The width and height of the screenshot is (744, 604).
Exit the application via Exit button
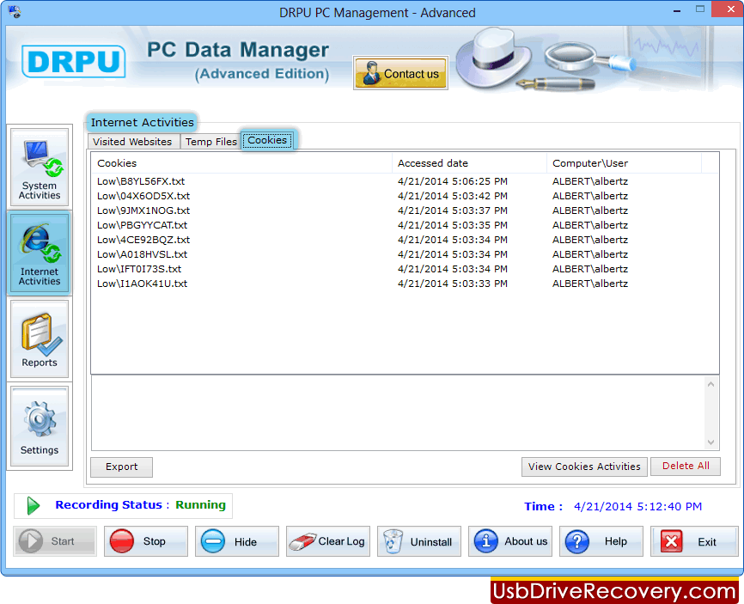pos(693,541)
